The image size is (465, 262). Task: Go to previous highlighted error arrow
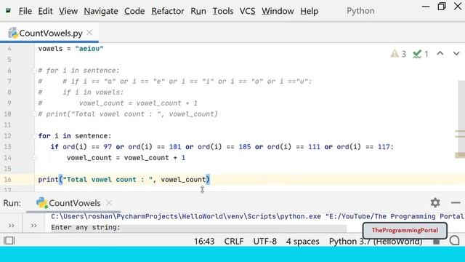(x=440, y=53)
